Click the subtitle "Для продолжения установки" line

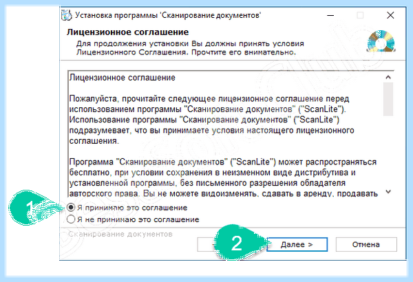click(x=190, y=43)
